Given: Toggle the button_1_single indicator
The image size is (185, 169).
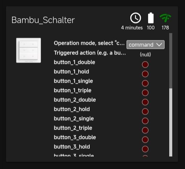Looking at the screenshot, I should click(x=145, y=83).
